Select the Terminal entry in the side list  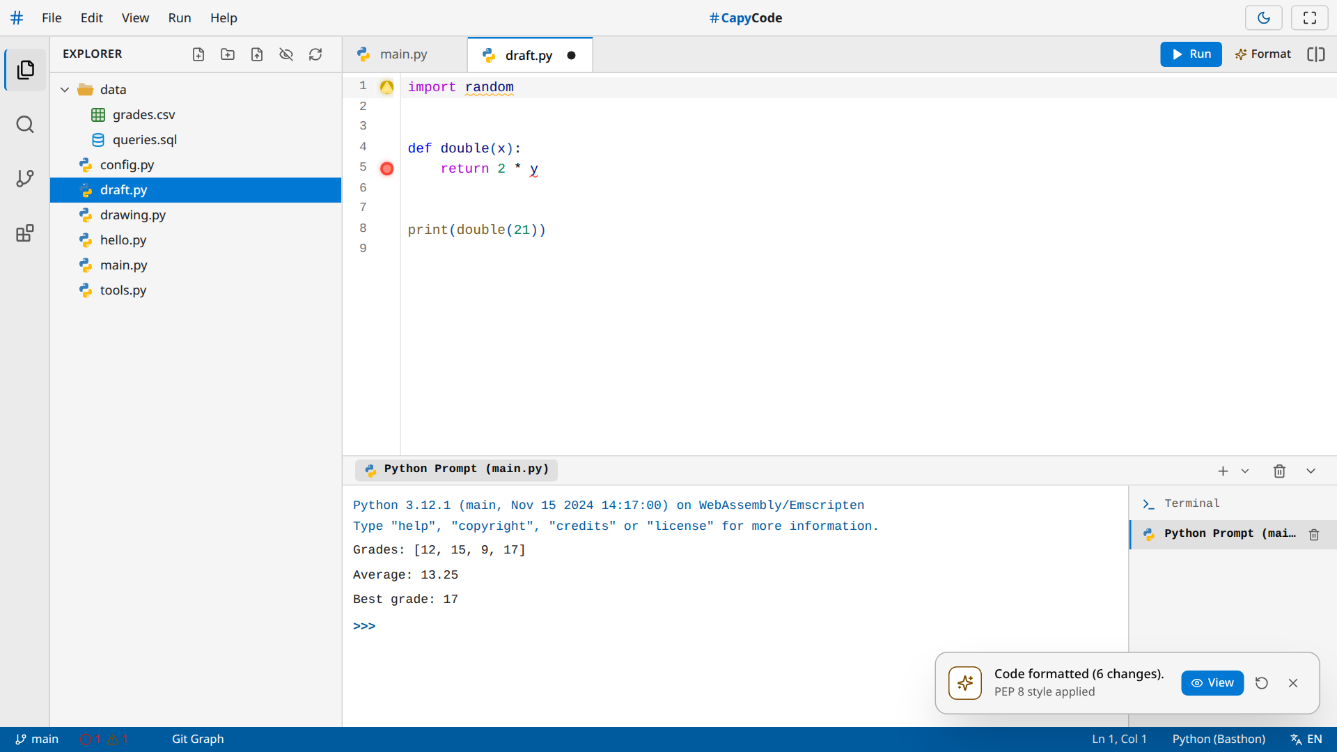[1233, 503]
